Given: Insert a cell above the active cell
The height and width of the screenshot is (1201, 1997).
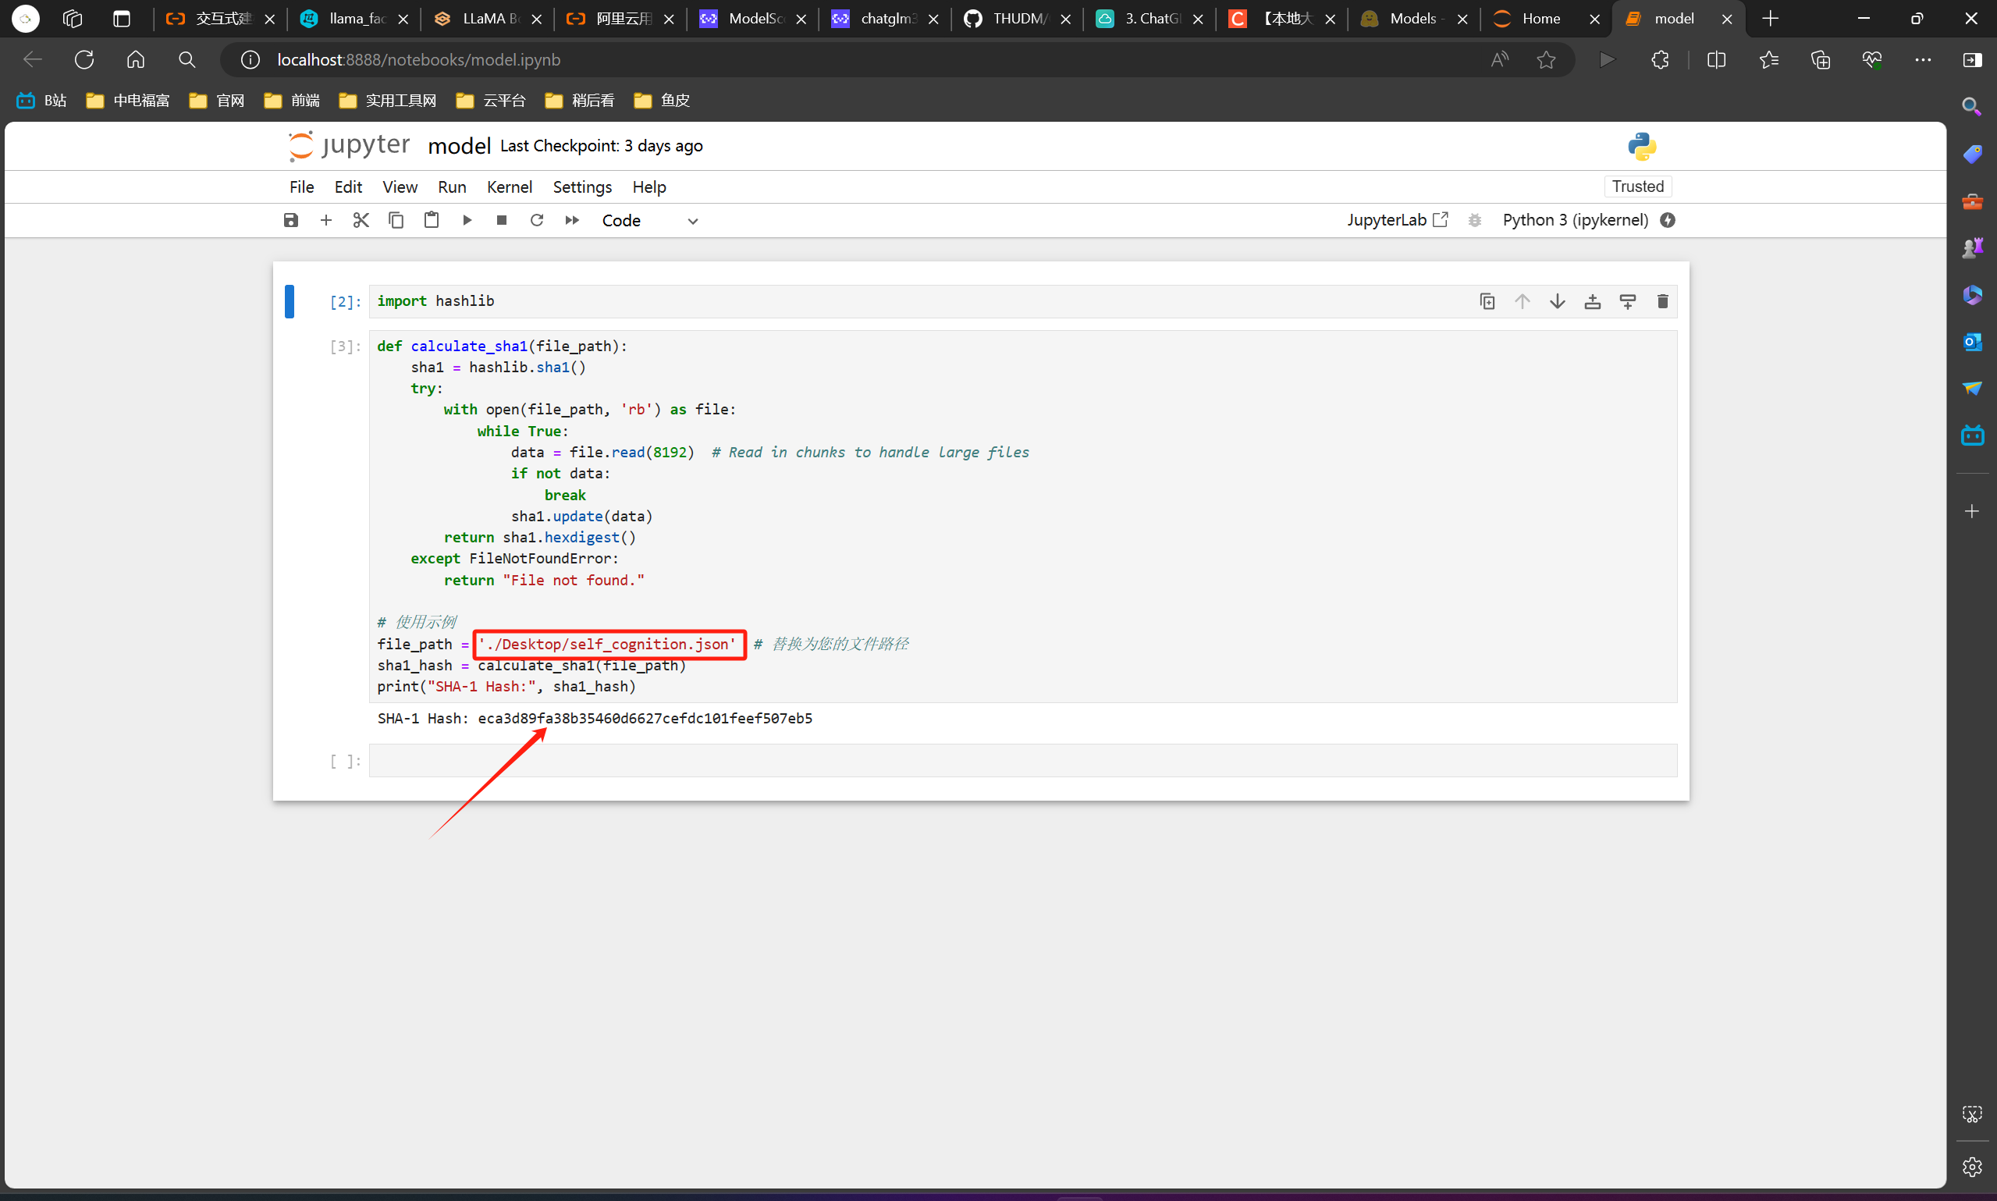Looking at the screenshot, I should [1593, 301].
